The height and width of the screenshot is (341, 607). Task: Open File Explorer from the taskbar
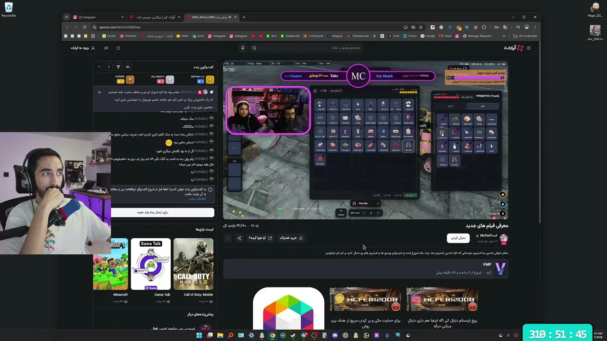220,335
